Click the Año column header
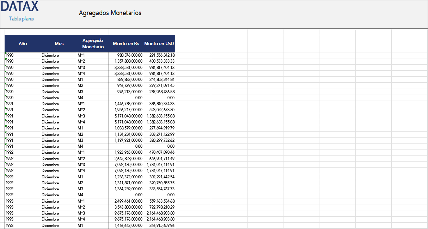 [23, 44]
